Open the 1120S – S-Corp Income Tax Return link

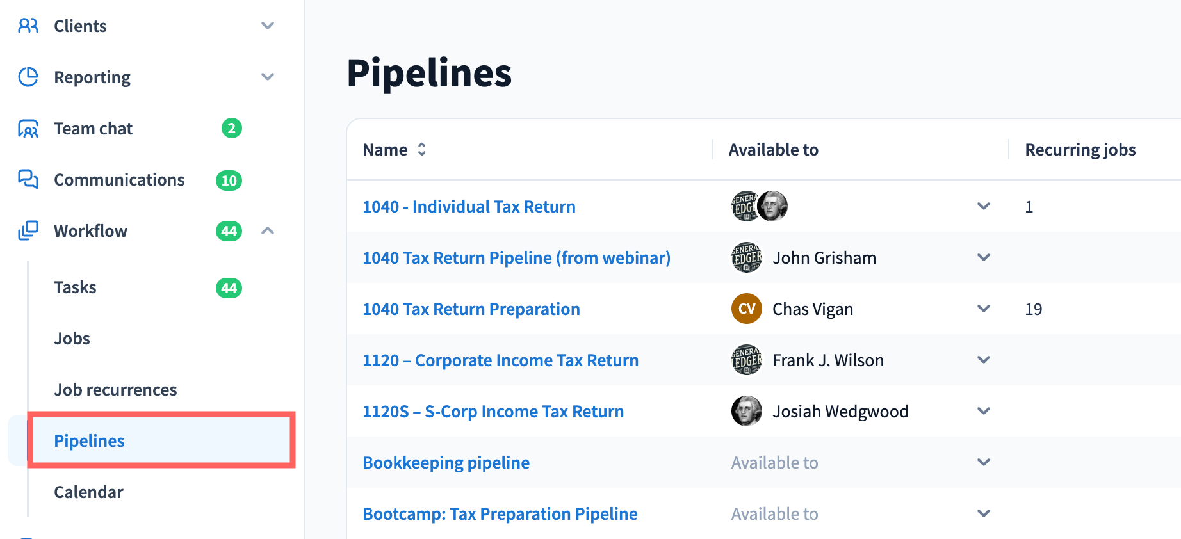[x=493, y=412]
